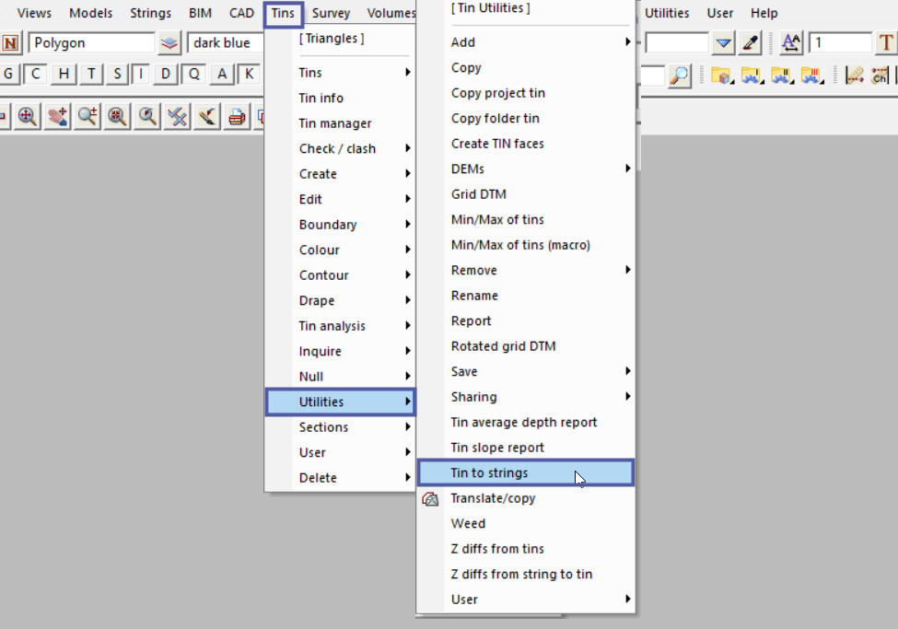Image resolution: width=898 pixels, height=629 pixels.
Task: Open the Survey menu
Action: (331, 13)
